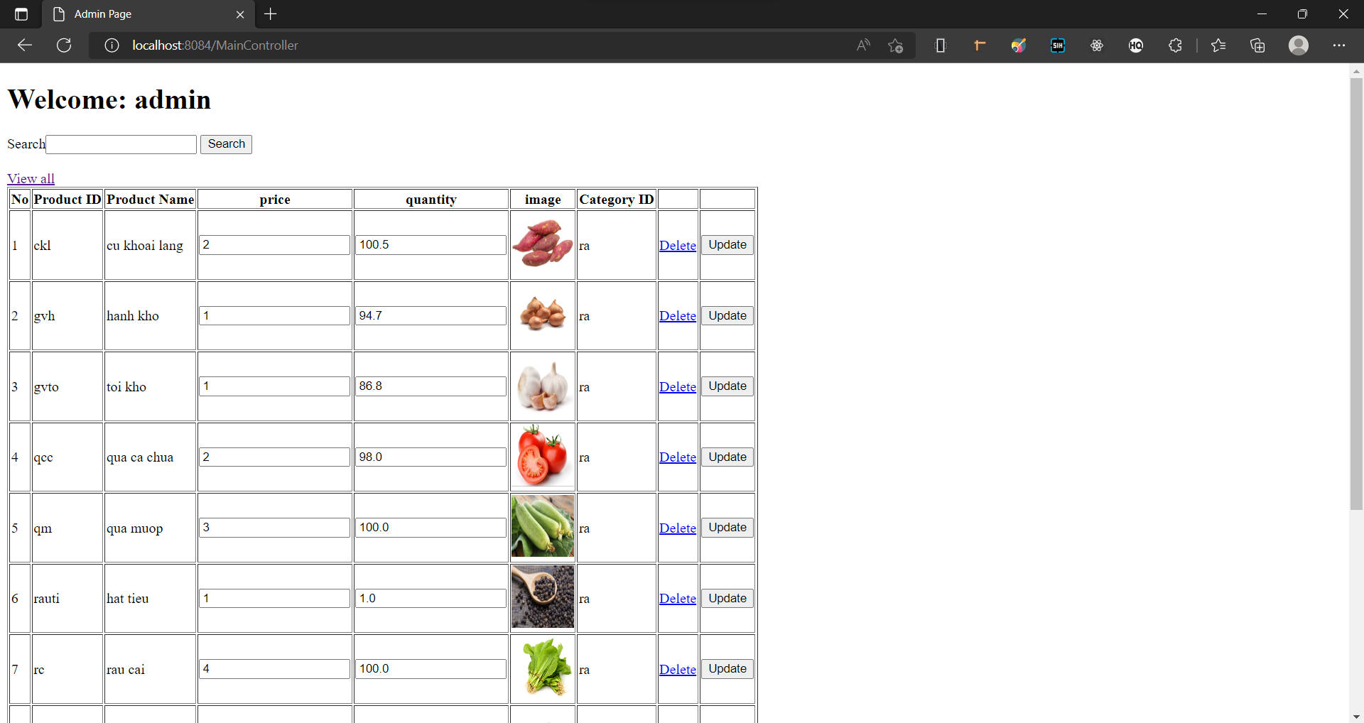Click the HQ extension icon
The image size is (1364, 723).
1136,45
